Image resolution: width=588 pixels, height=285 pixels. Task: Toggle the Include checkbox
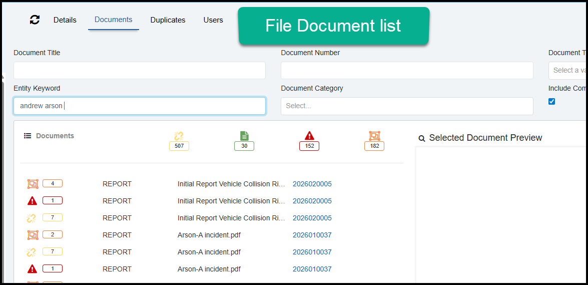[x=551, y=101]
